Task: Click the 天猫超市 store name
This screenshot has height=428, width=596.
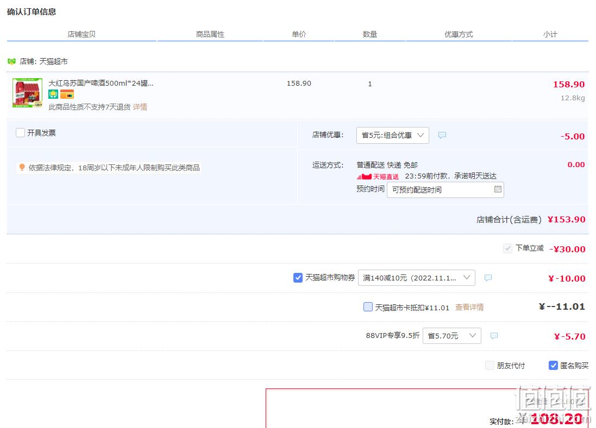Action: 54,61
